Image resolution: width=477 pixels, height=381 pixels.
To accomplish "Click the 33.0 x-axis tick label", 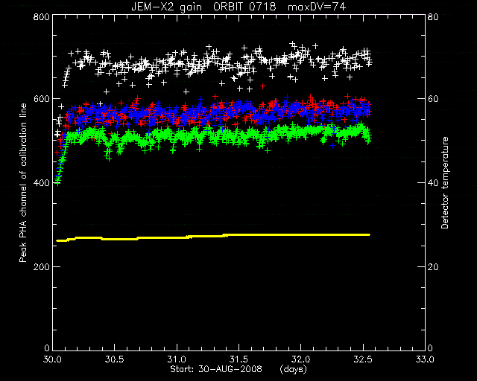I will [425, 359].
